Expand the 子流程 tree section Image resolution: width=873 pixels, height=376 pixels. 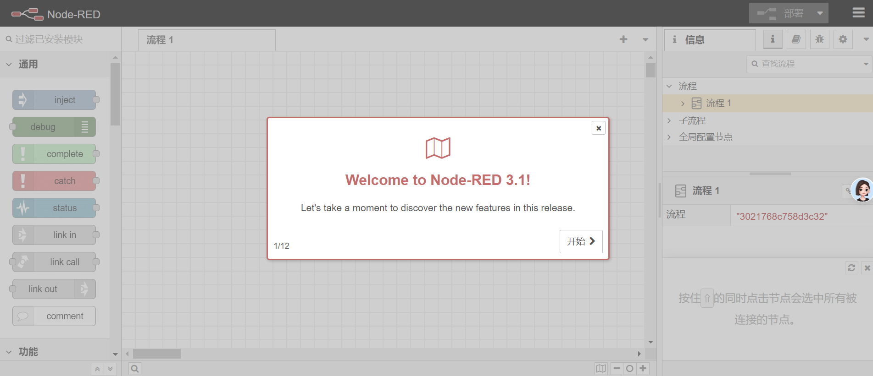click(669, 120)
